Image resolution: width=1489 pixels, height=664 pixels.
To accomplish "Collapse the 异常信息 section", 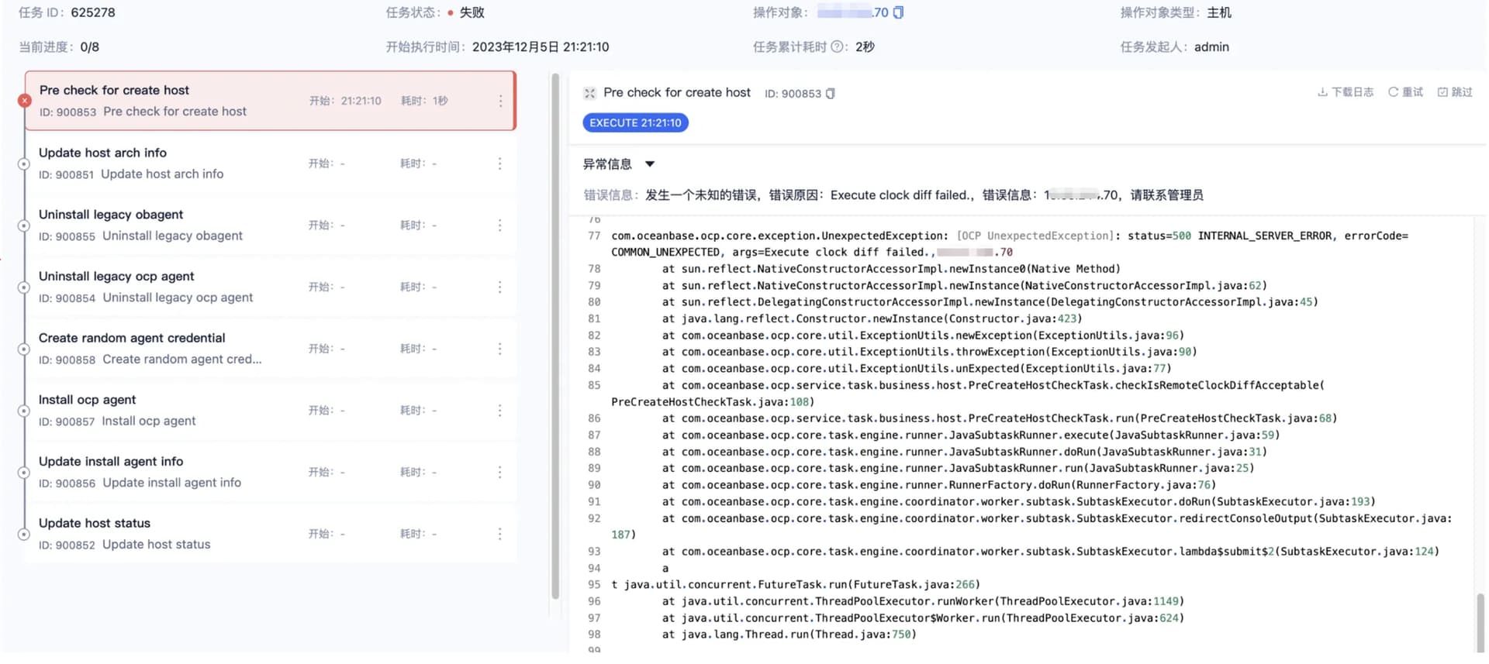I will [x=650, y=164].
